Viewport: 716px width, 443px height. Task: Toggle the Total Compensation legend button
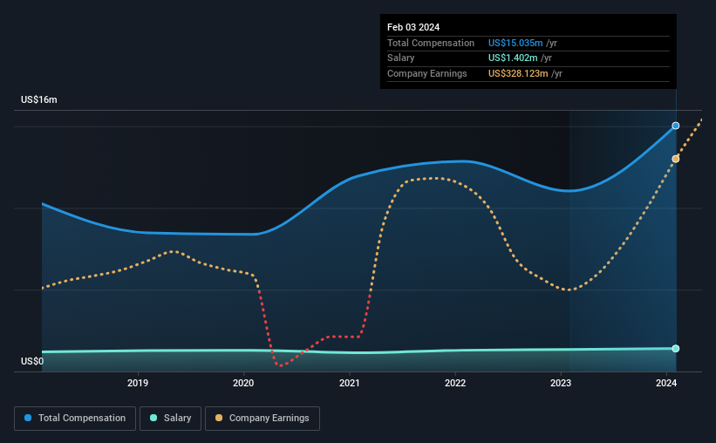75,419
